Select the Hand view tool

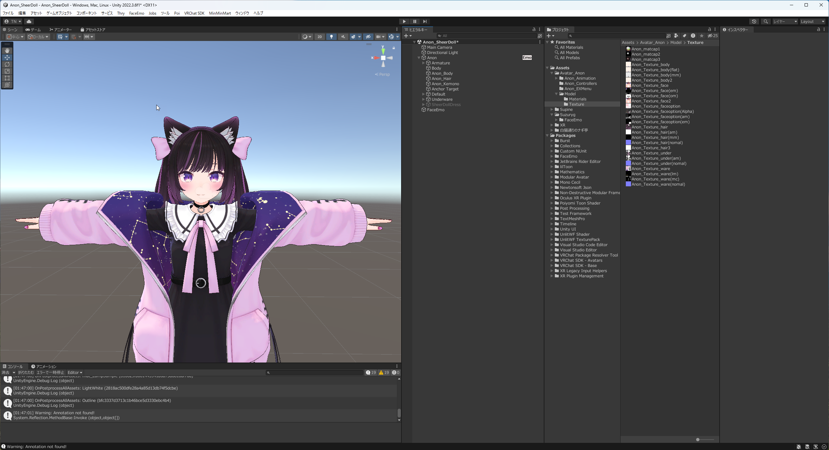[x=7, y=51]
